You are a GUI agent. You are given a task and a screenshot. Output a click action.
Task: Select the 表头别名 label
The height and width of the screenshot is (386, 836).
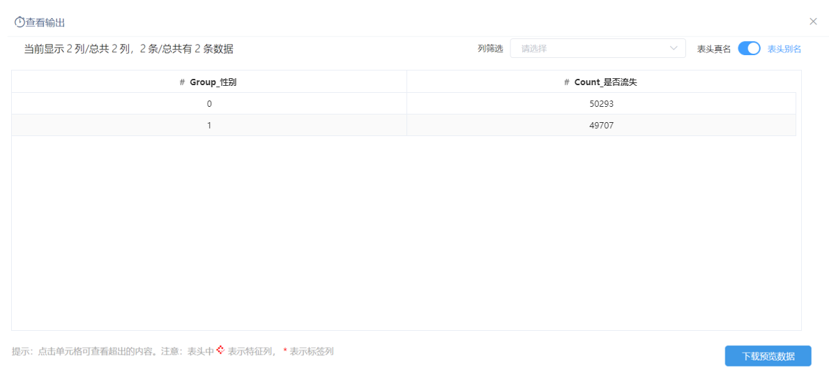pos(784,49)
